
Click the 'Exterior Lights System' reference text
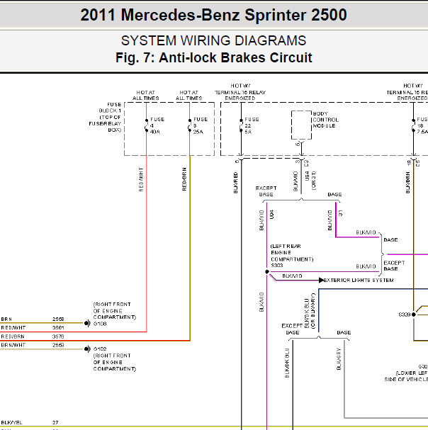358,280
